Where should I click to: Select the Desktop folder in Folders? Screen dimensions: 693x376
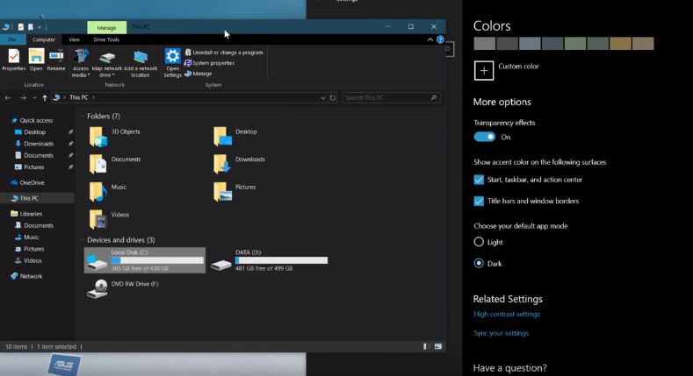tap(235, 136)
